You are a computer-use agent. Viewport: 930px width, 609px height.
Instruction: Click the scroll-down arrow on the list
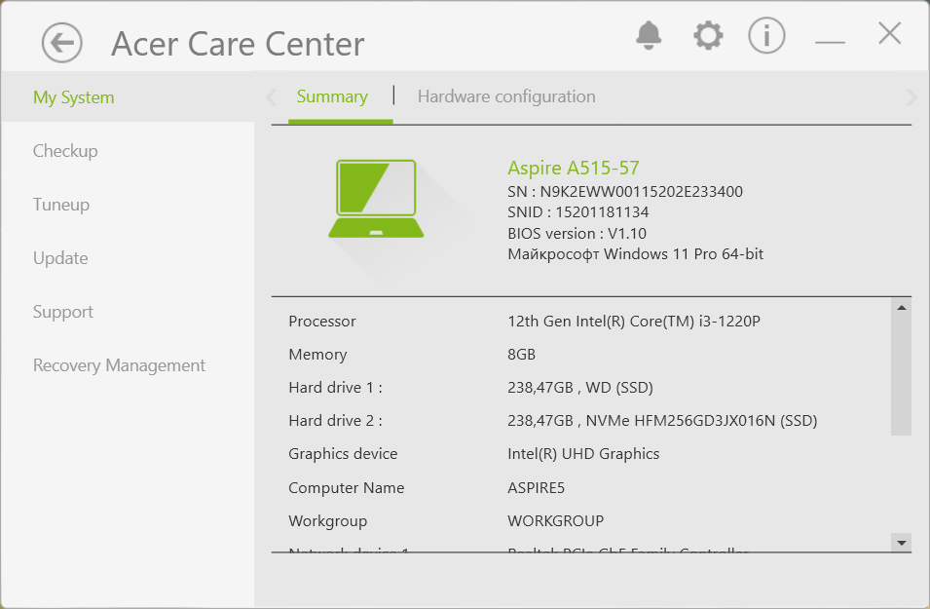pos(901,543)
